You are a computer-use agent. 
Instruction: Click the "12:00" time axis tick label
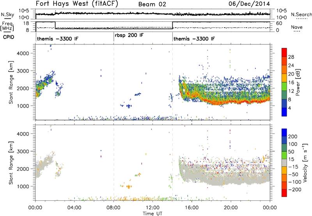click(x=152, y=208)
